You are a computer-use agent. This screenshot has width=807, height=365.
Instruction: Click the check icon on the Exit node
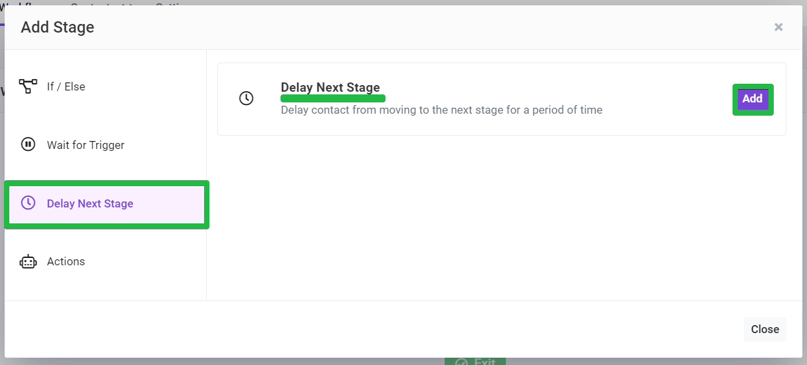(x=461, y=362)
